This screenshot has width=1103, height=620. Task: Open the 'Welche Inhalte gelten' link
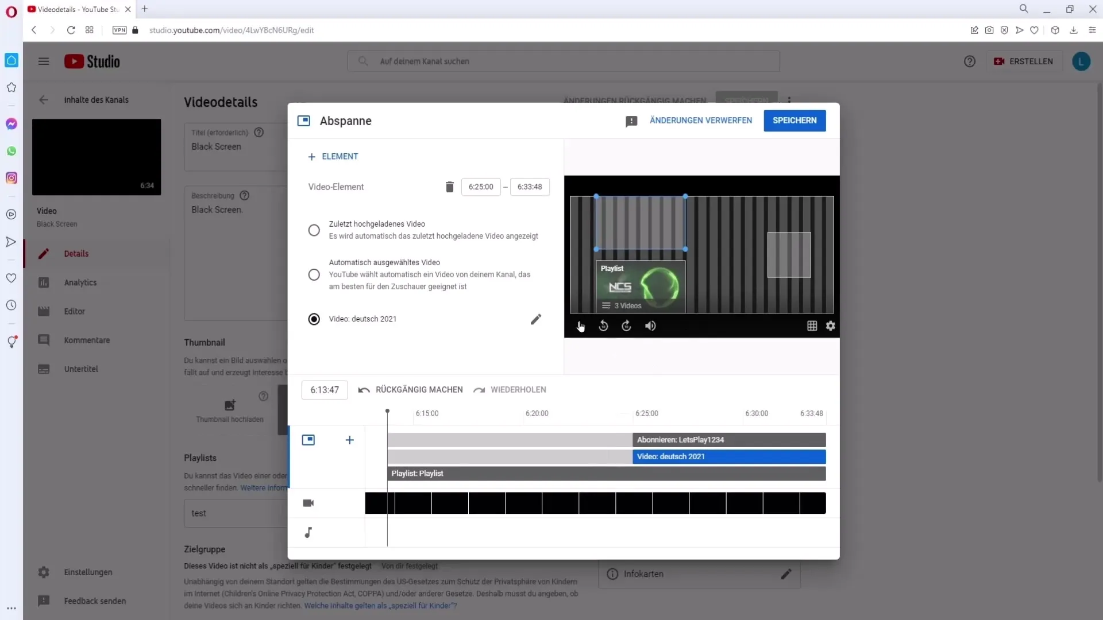point(380,606)
